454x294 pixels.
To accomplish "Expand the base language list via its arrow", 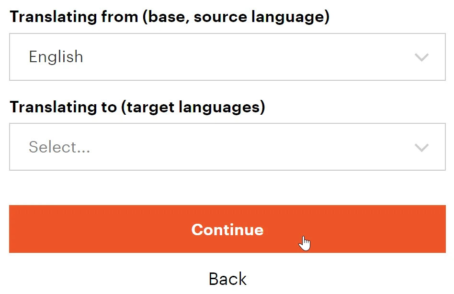I will coord(421,57).
